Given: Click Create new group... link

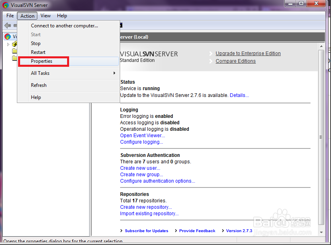Looking at the screenshot, I should 141,175.
